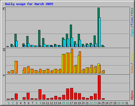The width and height of the screenshot is (135, 106).
Task: Select the cyan Files bar for day 24
Action: [100, 32]
